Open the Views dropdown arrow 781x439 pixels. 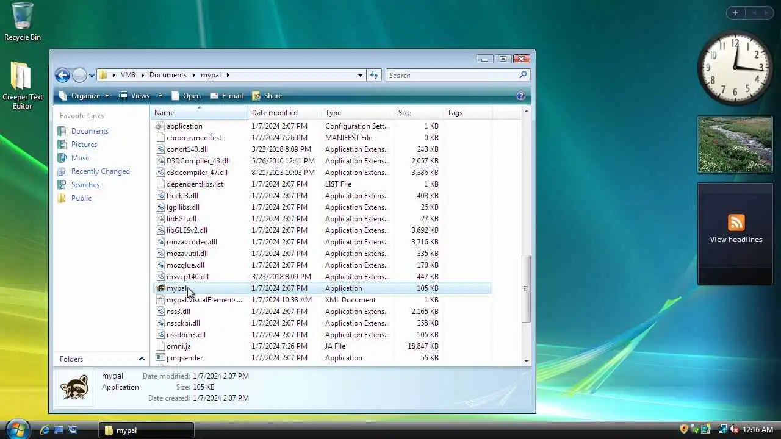[x=160, y=96]
